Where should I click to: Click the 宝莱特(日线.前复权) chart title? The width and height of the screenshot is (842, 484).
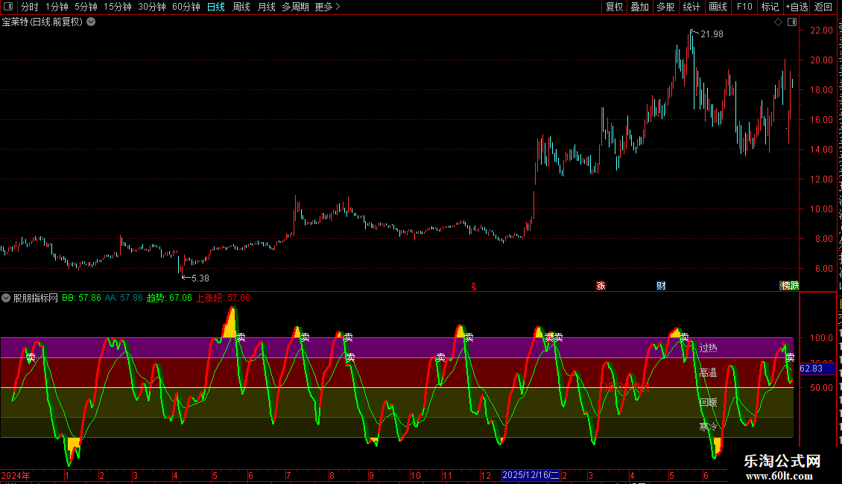click(42, 22)
